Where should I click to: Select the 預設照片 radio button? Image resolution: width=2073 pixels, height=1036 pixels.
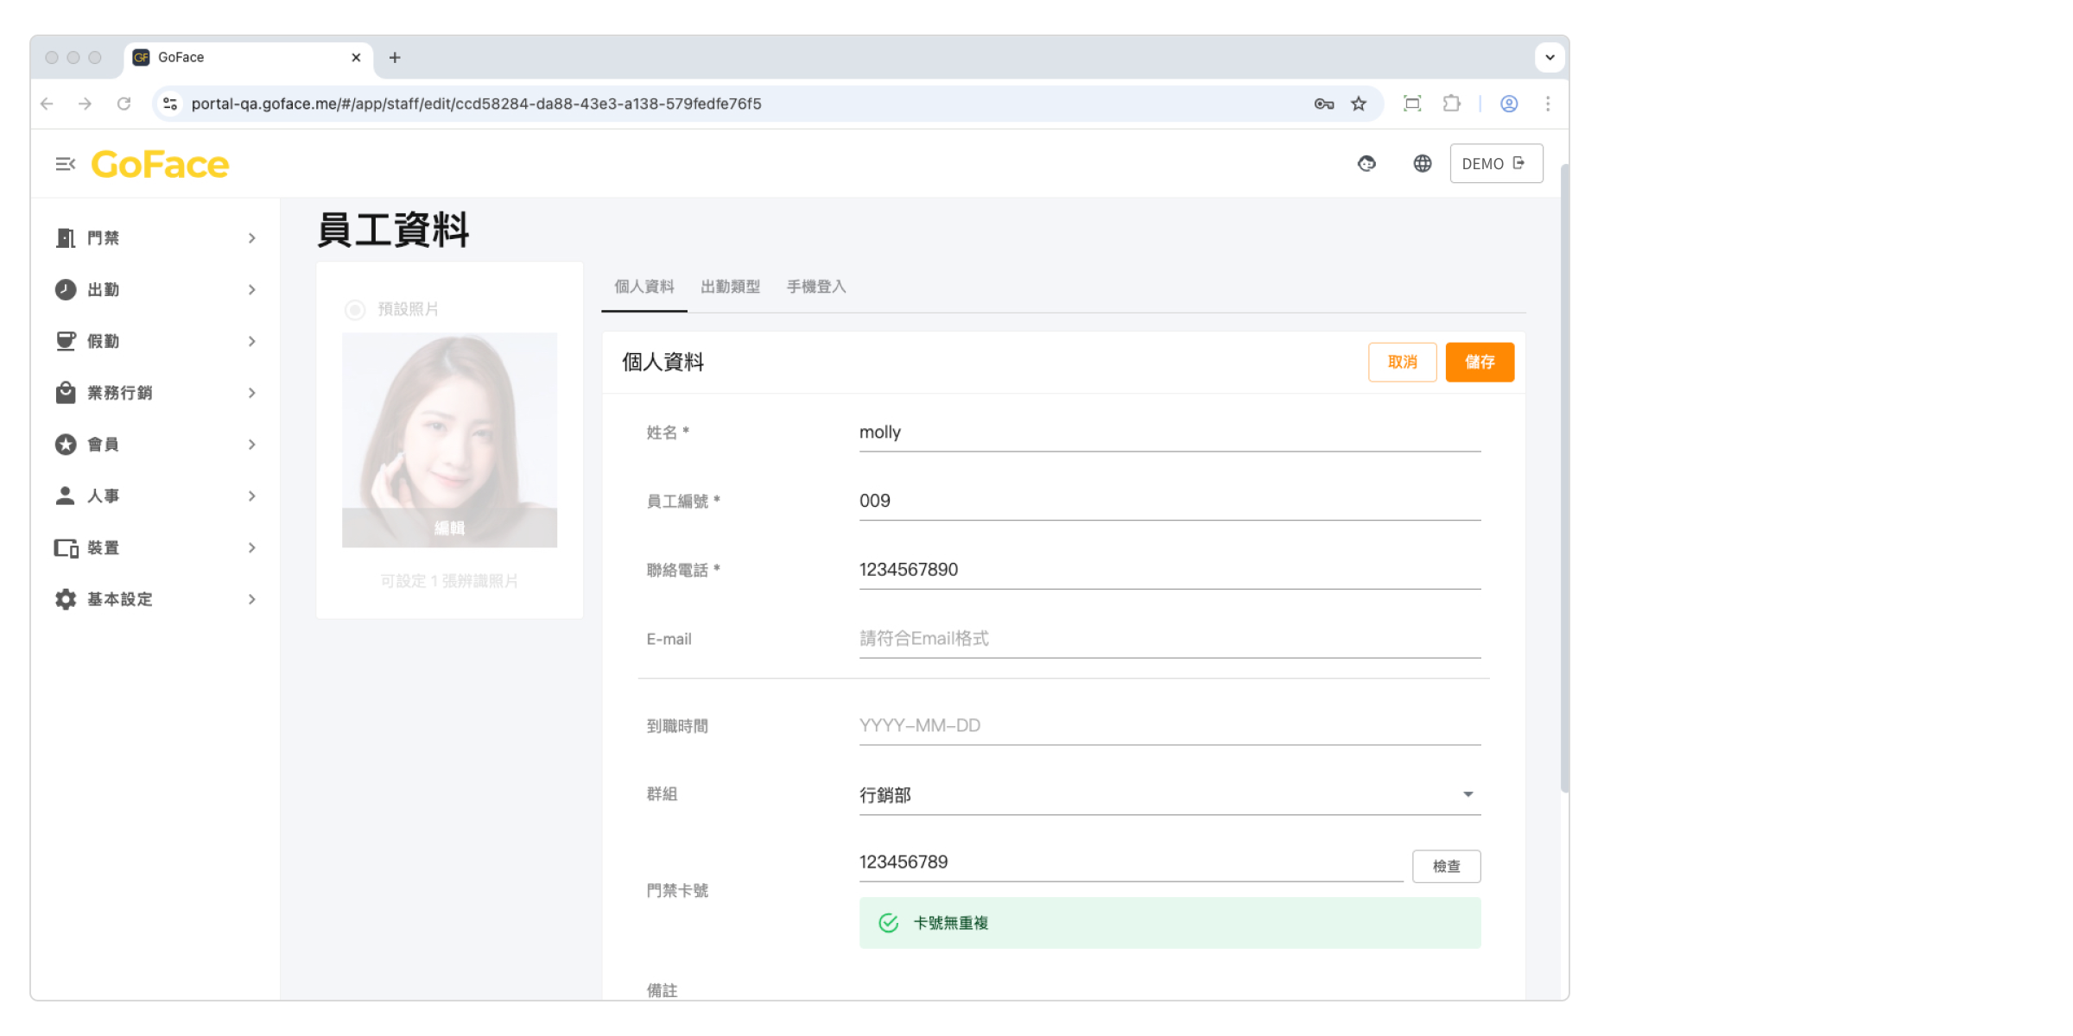pyautogui.click(x=355, y=310)
